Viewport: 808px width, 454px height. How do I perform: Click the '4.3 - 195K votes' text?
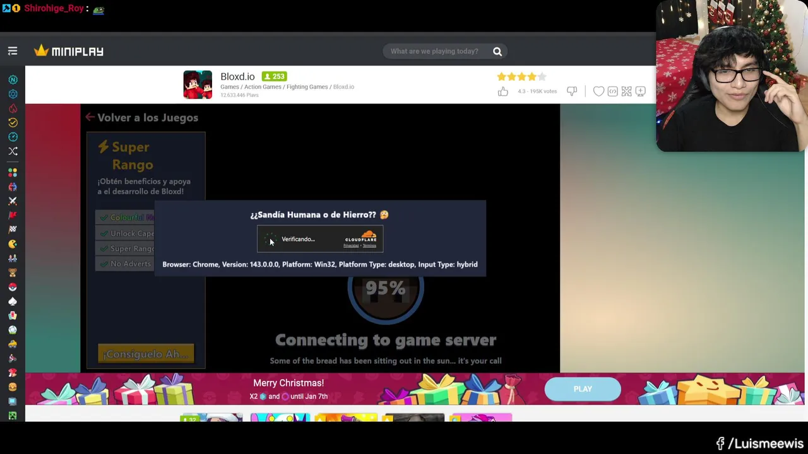coord(537,91)
